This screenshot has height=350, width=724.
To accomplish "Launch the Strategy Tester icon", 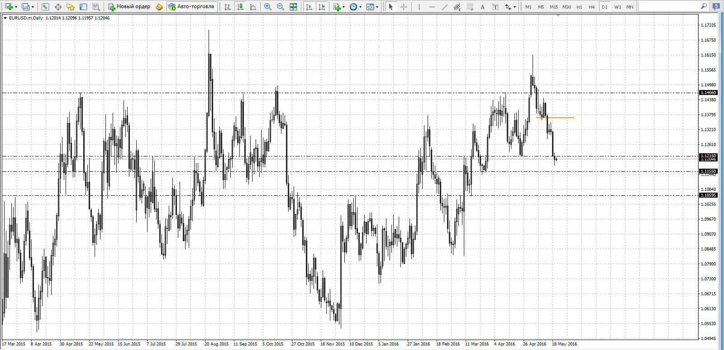I will click(x=96, y=7).
